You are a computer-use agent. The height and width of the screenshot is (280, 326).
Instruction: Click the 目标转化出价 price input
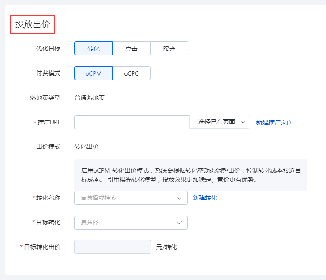coord(113,247)
